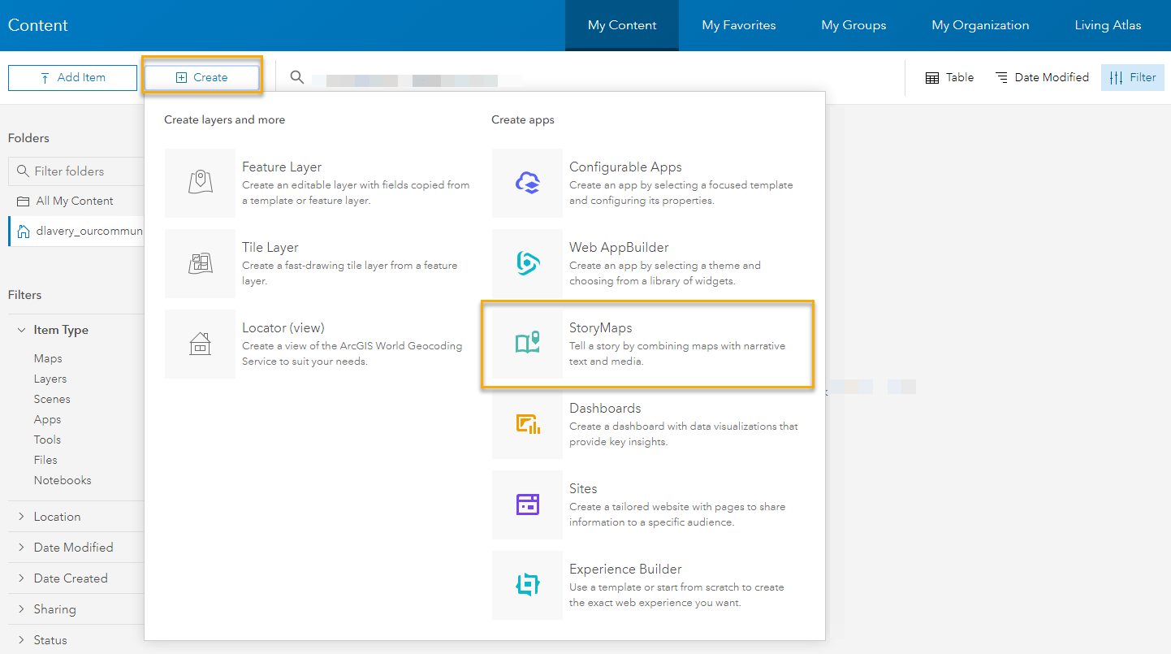Click the Create button
Screen dimensions: 1171x654
coord(202,77)
